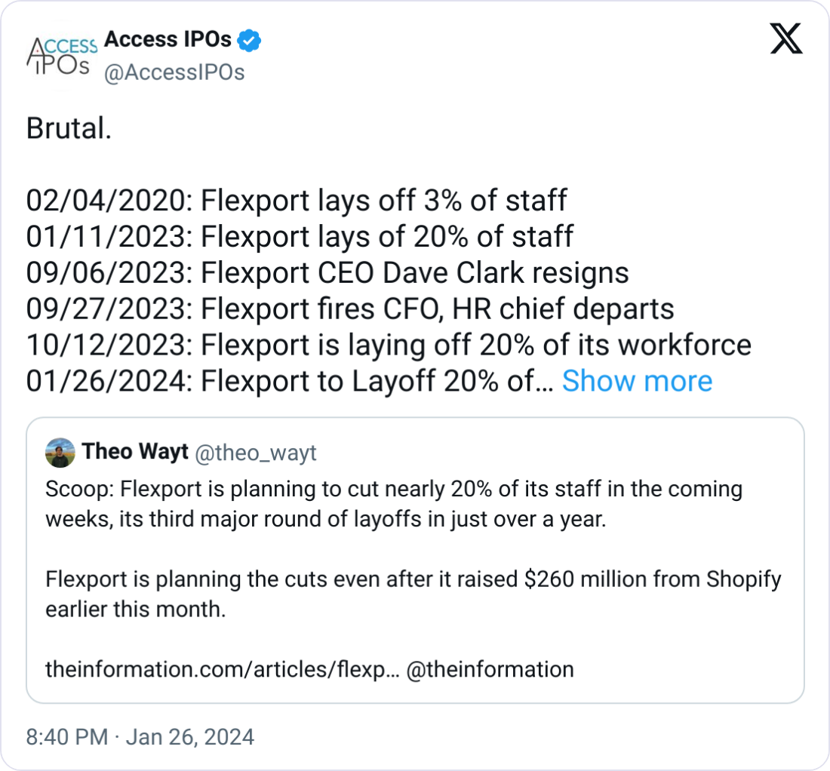Click the blue verified badge

250,41
